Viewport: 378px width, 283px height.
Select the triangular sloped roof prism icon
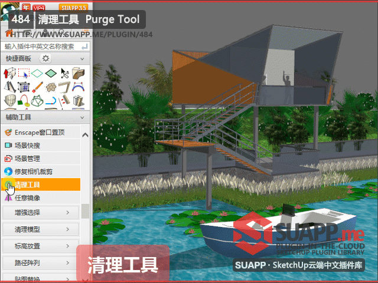tap(9, 87)
